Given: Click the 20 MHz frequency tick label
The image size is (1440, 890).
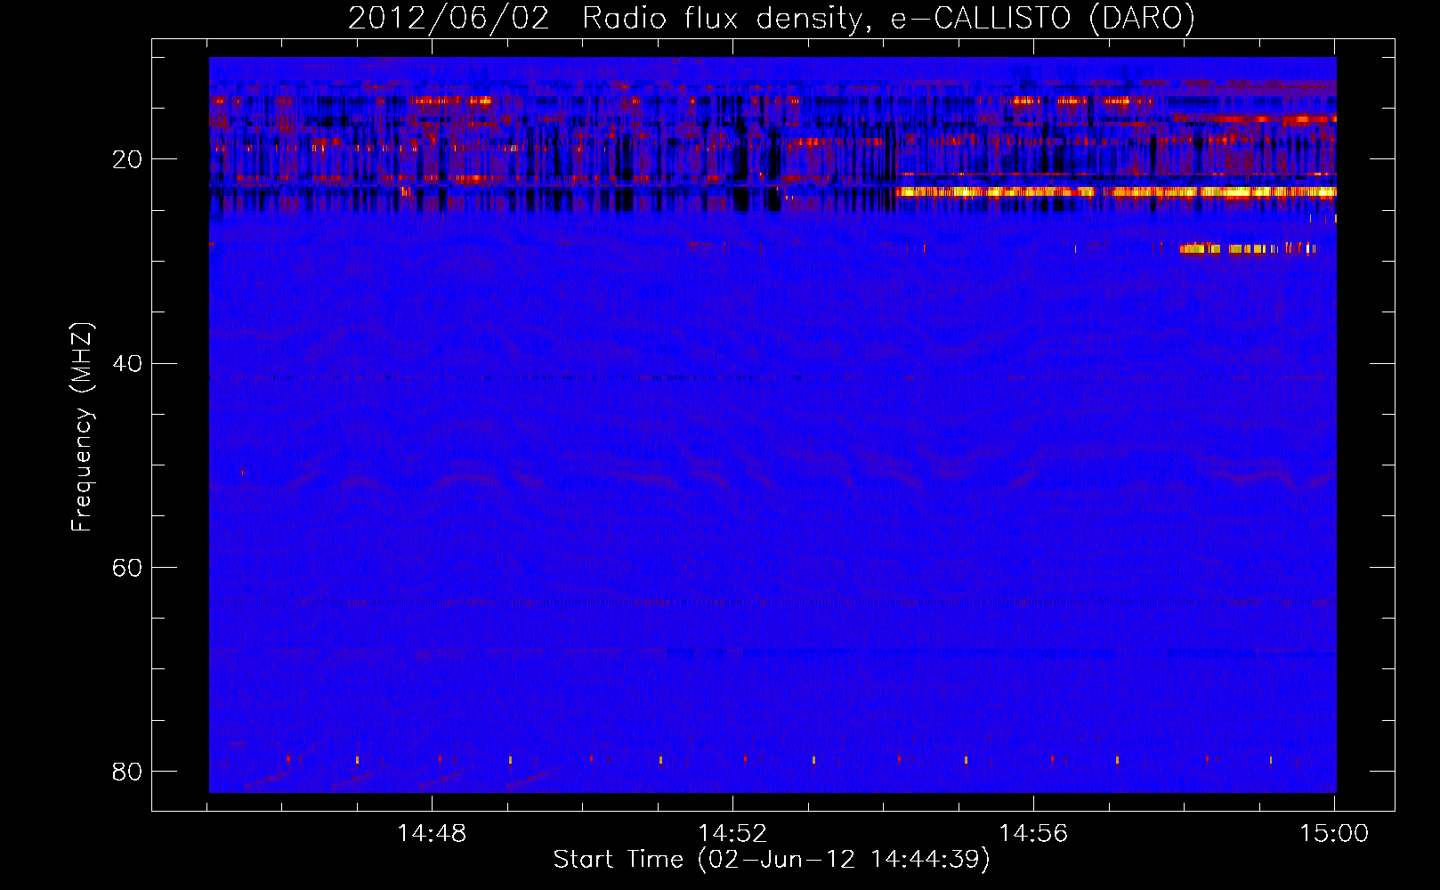Looking at the screenshot, I should tap(127, 160).
